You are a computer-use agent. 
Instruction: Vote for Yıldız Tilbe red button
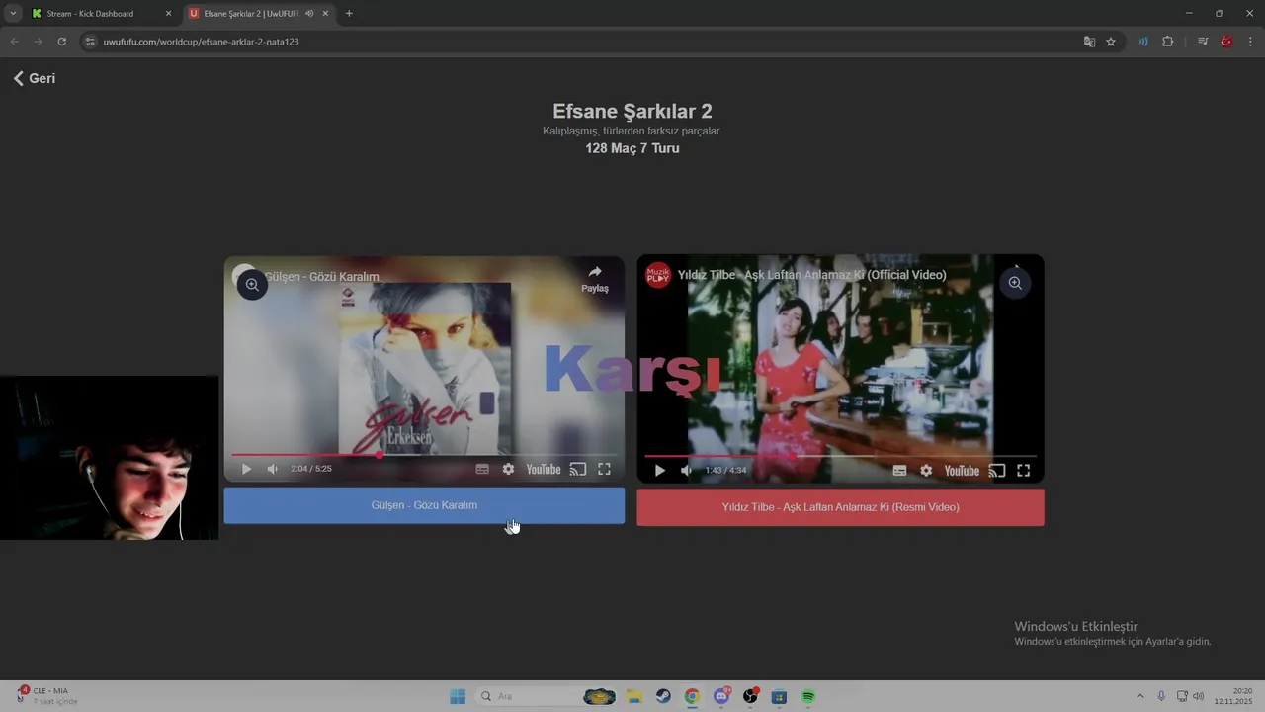(840, 507)
